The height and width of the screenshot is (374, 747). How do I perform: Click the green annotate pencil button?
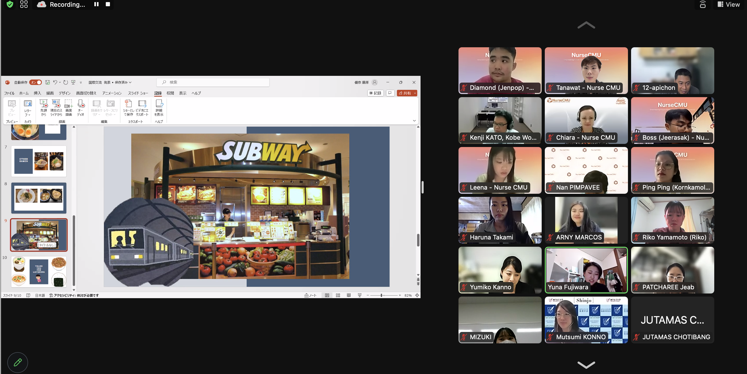[18, 362]
